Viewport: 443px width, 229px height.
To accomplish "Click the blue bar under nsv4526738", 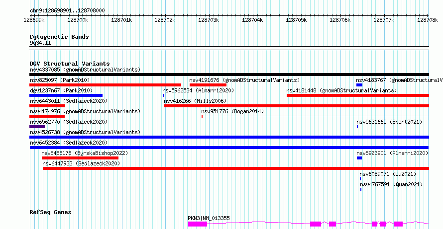I will (x=229, y=137).
